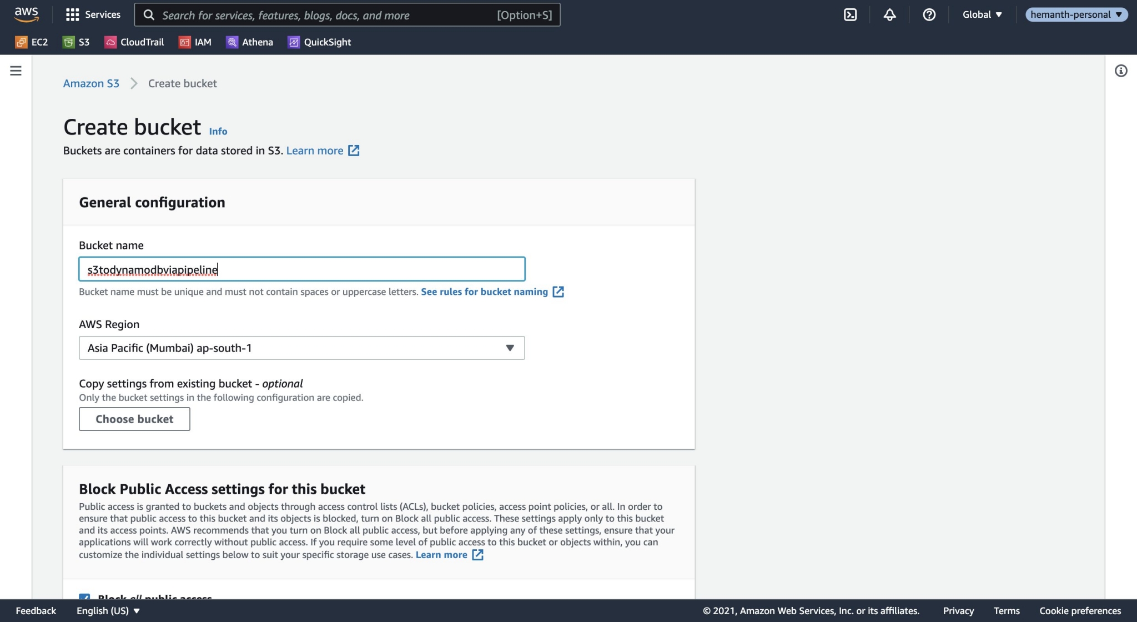The image size is (1137, 622).
Task: Open the English (US) language dropdown
Action: coord(107,610)
